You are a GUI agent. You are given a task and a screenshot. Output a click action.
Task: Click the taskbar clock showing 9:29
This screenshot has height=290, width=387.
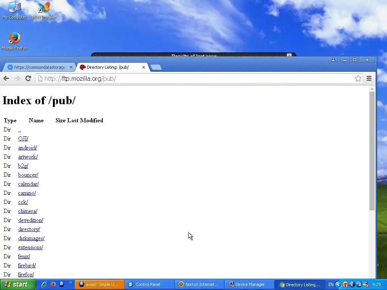377,284
